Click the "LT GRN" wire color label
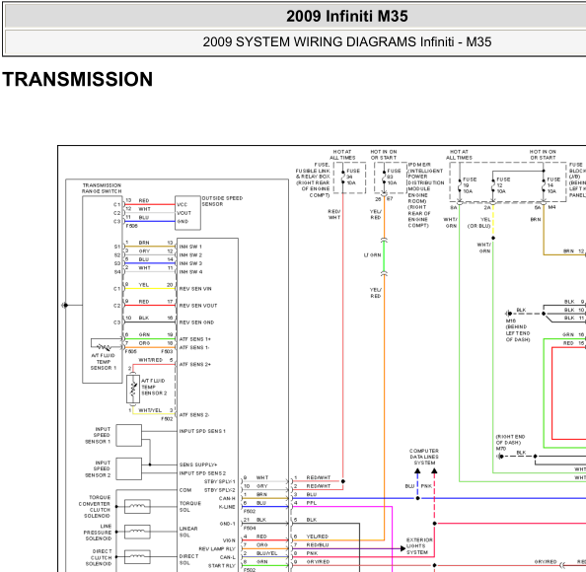The image size is (586, 572). (372, 255)
